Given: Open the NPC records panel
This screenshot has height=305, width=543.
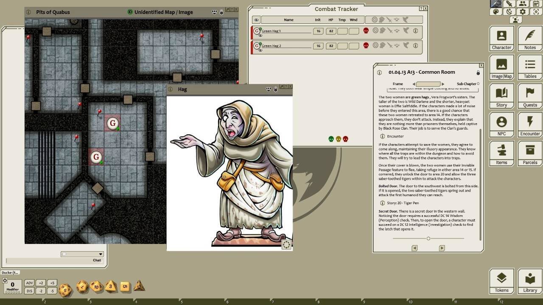Looking at the screenshot, I should 501,125.
